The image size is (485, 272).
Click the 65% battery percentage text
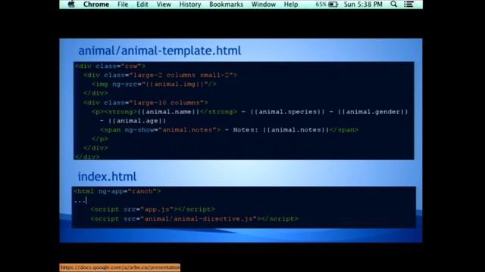[321, 5]
